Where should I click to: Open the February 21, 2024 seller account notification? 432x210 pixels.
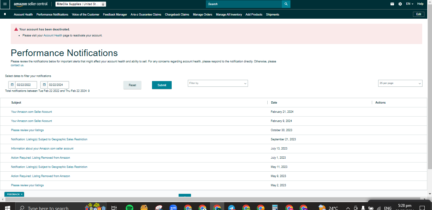click(x=31, y=112)
